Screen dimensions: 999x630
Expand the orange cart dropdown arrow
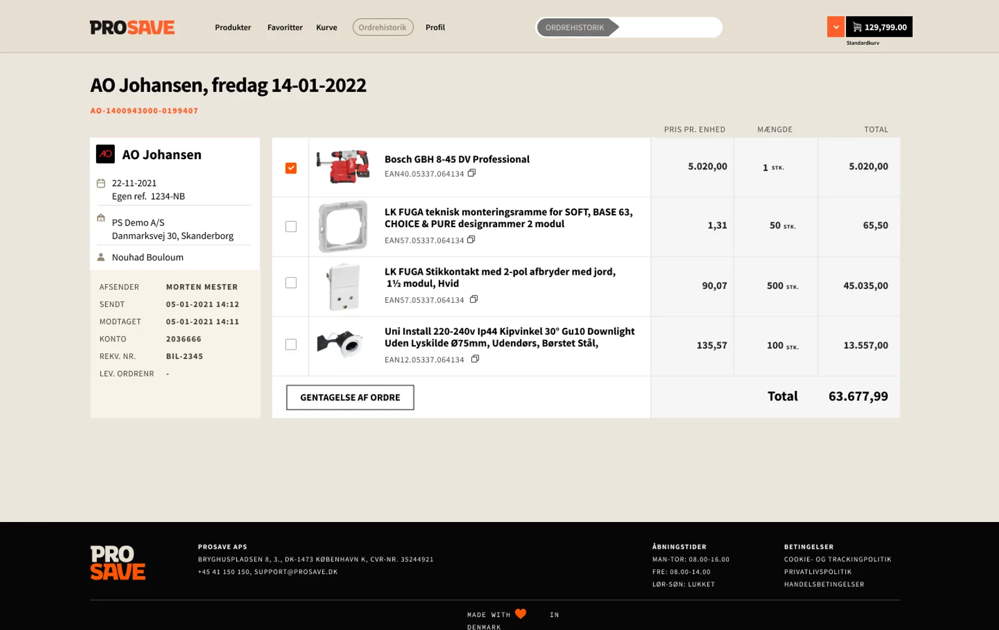(x=836, y=27)
